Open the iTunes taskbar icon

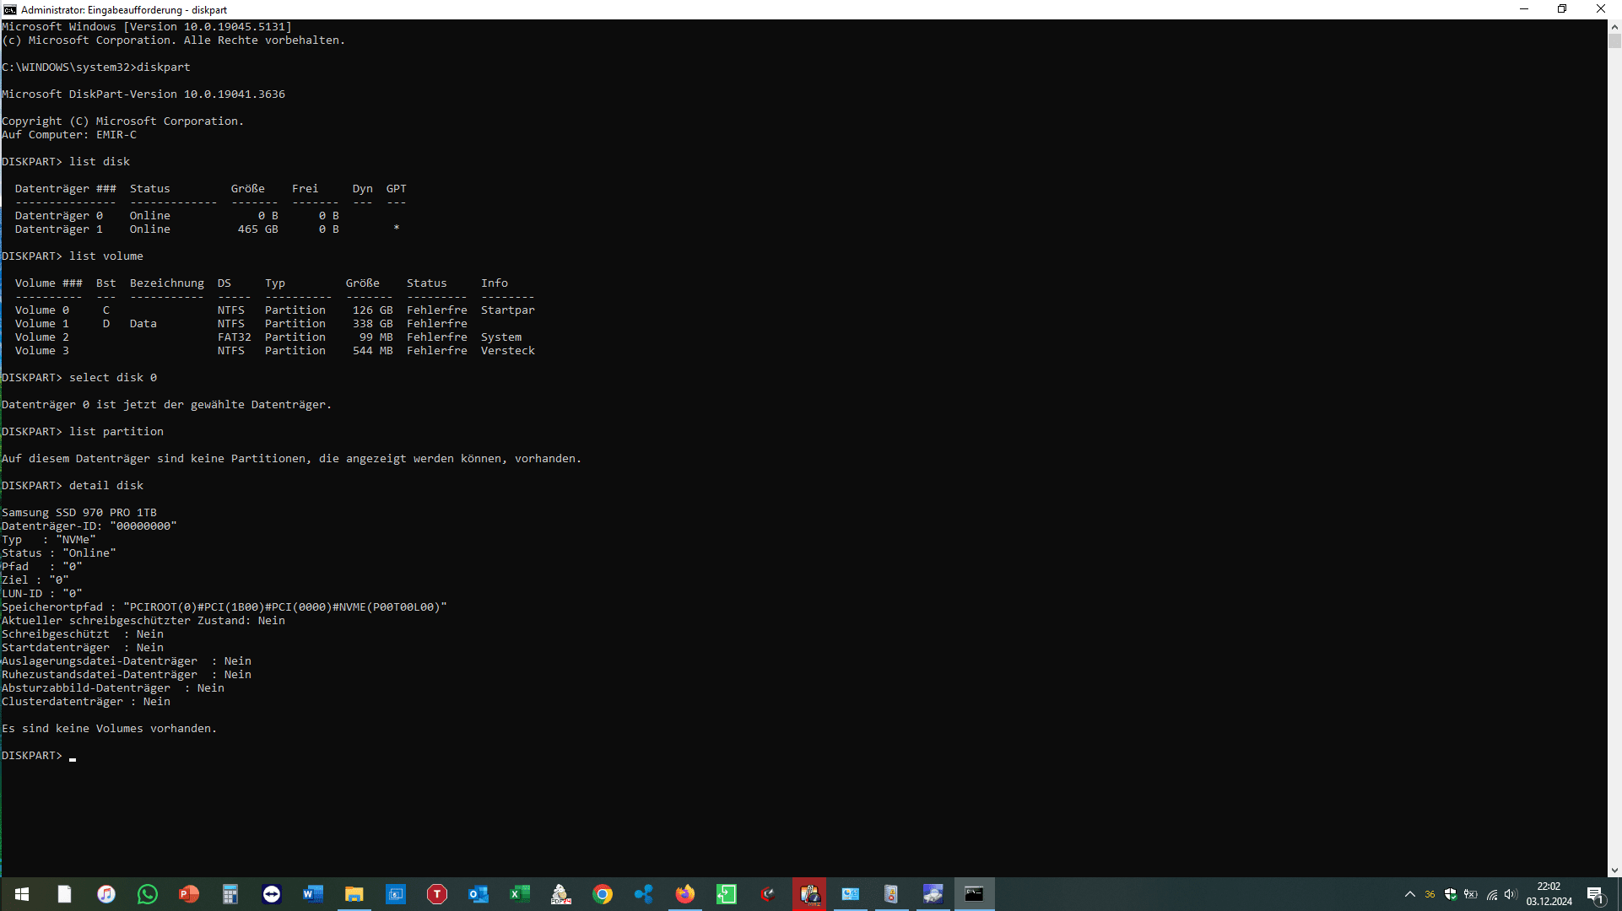click(106, 894)
